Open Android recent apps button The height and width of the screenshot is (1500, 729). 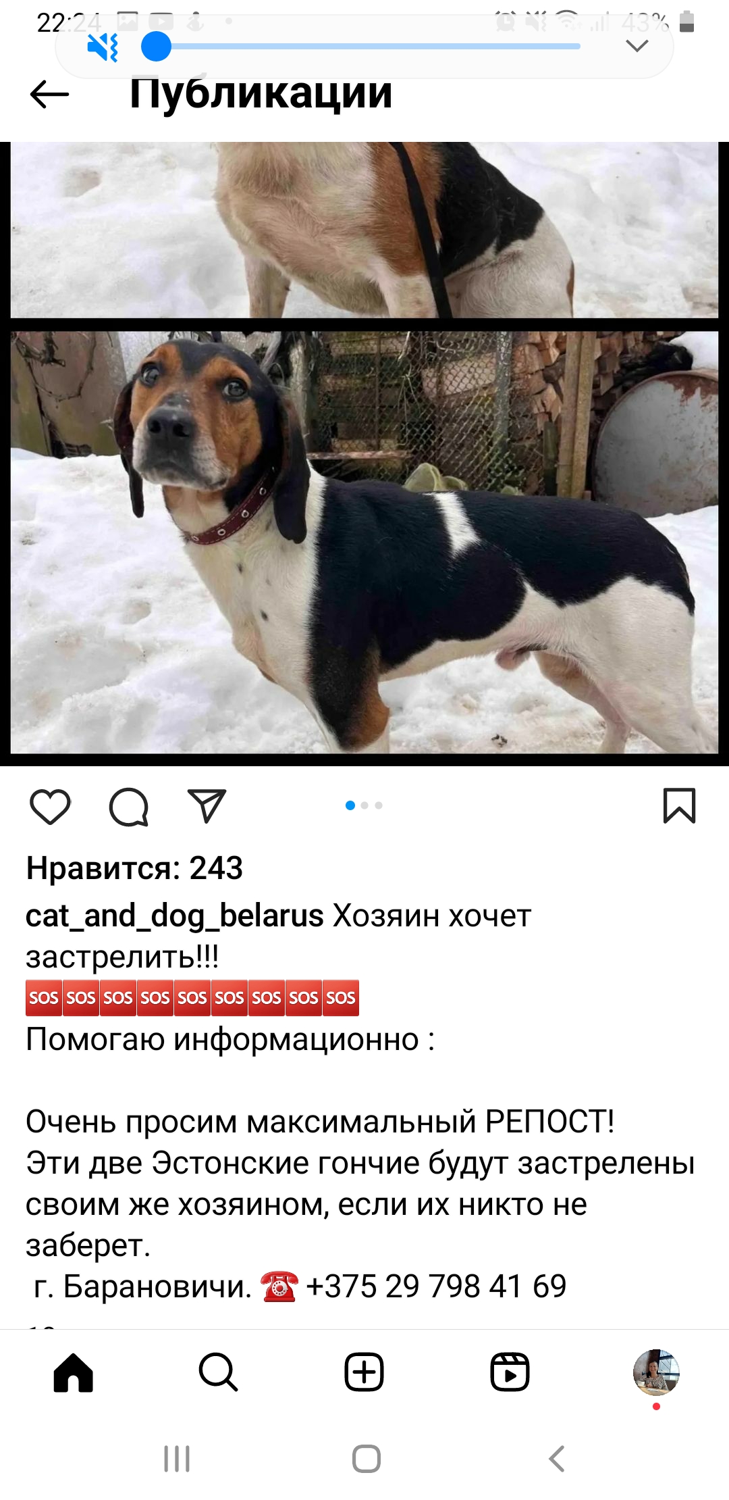tap(177, 1459)
